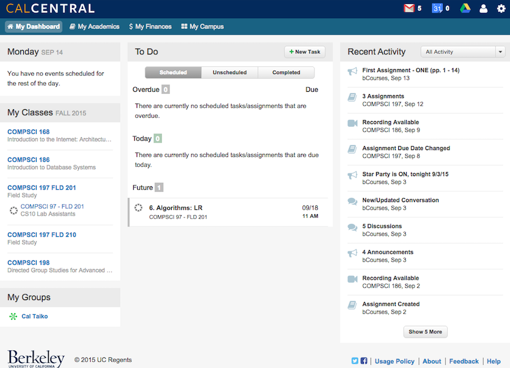Viewport: 510px width, 368px height.
Task: Open the Facebook icon in footer
Action: click(x=364, y=361)
